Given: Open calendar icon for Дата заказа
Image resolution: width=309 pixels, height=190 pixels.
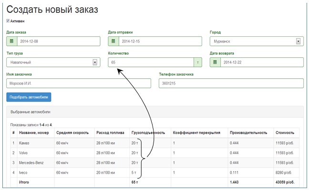Looking at the screenshot, I should point(12,41).
